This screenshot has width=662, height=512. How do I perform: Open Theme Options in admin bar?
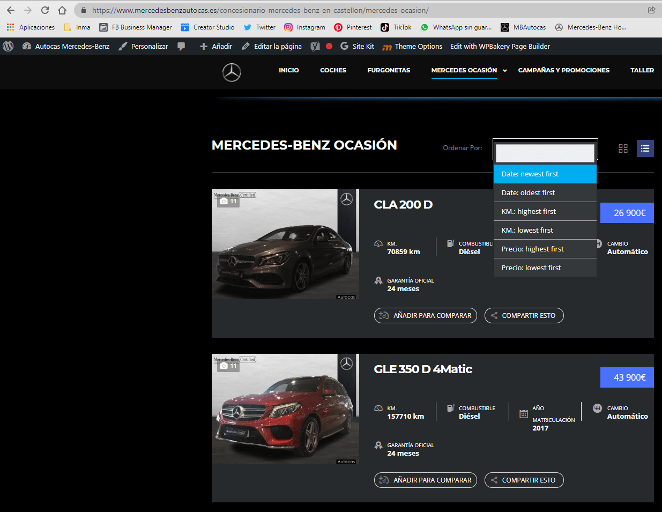(x=412, y=46)
